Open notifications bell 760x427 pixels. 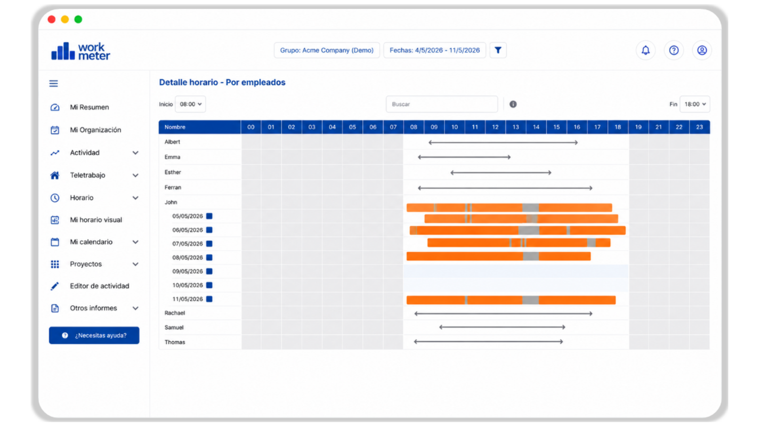click(646, 50)
